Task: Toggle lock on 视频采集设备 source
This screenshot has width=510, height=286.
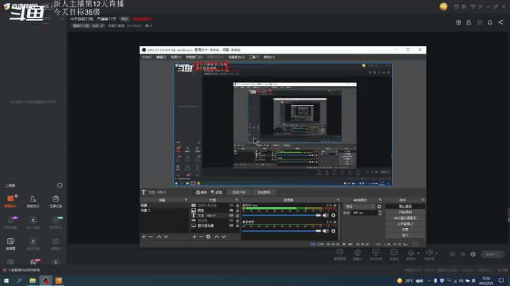Action: tap(237, 205)
